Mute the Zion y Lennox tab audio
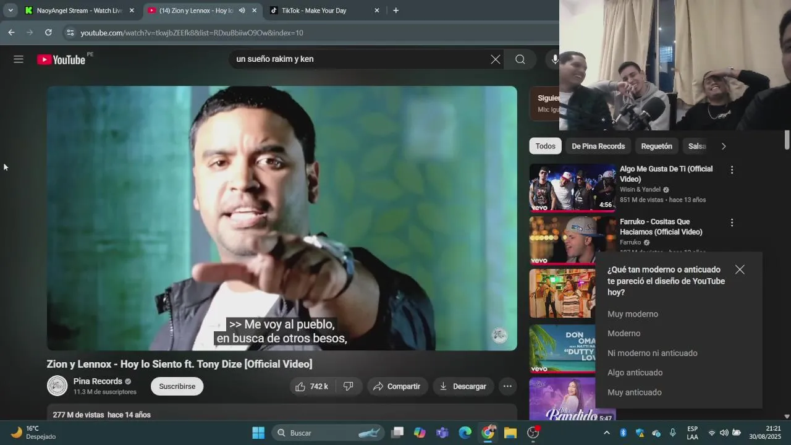The width and height of the screenshot is (791, 445). coord(242,11)
